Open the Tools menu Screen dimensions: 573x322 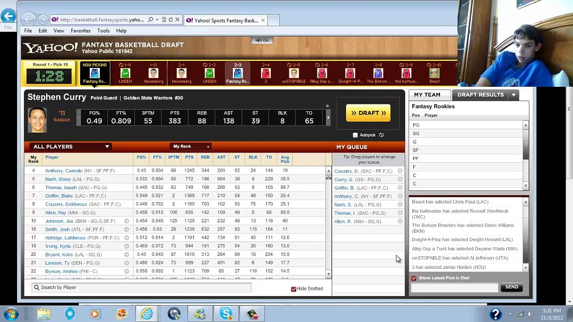tap(103, 31)
